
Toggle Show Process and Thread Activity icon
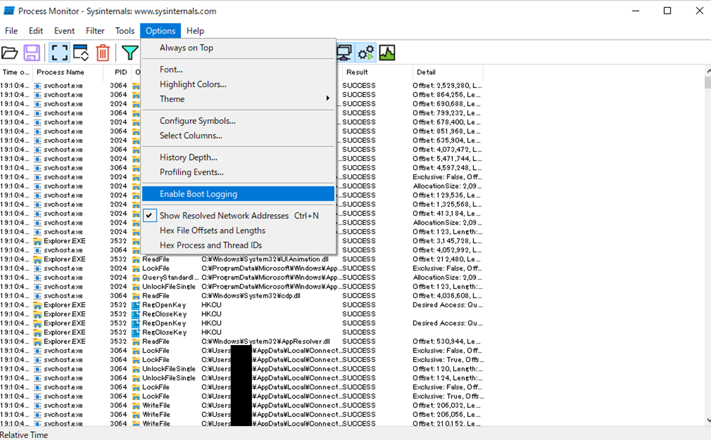click(366, 53)
